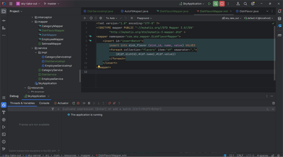Open sky_take_out schema dropdown
Screen dimensions: 283x157
pyautogui.click(x=232, y=18)
